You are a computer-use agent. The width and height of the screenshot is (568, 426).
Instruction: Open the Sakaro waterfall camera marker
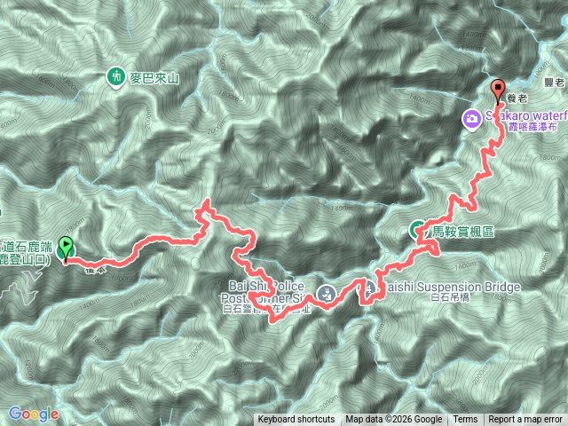471,120
